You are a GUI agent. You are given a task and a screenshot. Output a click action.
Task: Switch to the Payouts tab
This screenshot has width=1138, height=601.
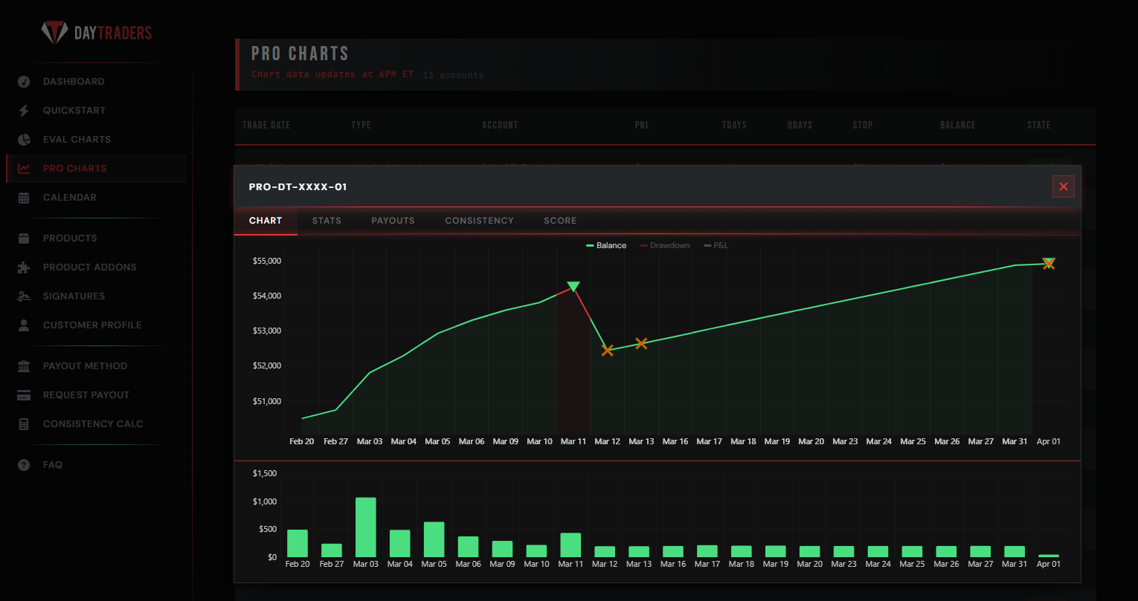[x=393, y=221]
